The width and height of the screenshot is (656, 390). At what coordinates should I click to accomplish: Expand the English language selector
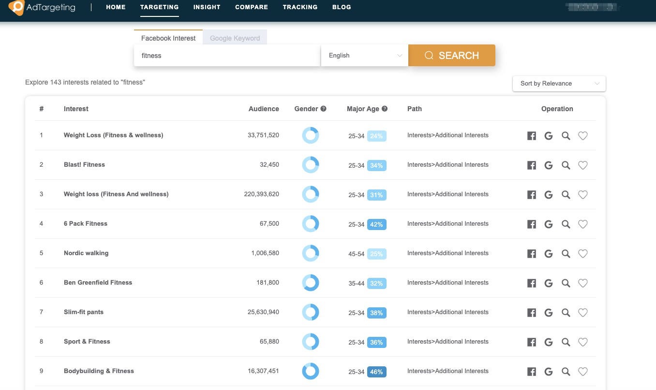364,55
